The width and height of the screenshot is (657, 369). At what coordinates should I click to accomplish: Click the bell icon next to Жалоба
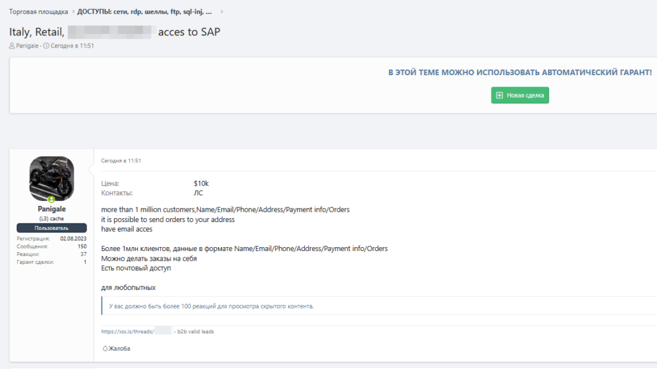tap(105, 348)
